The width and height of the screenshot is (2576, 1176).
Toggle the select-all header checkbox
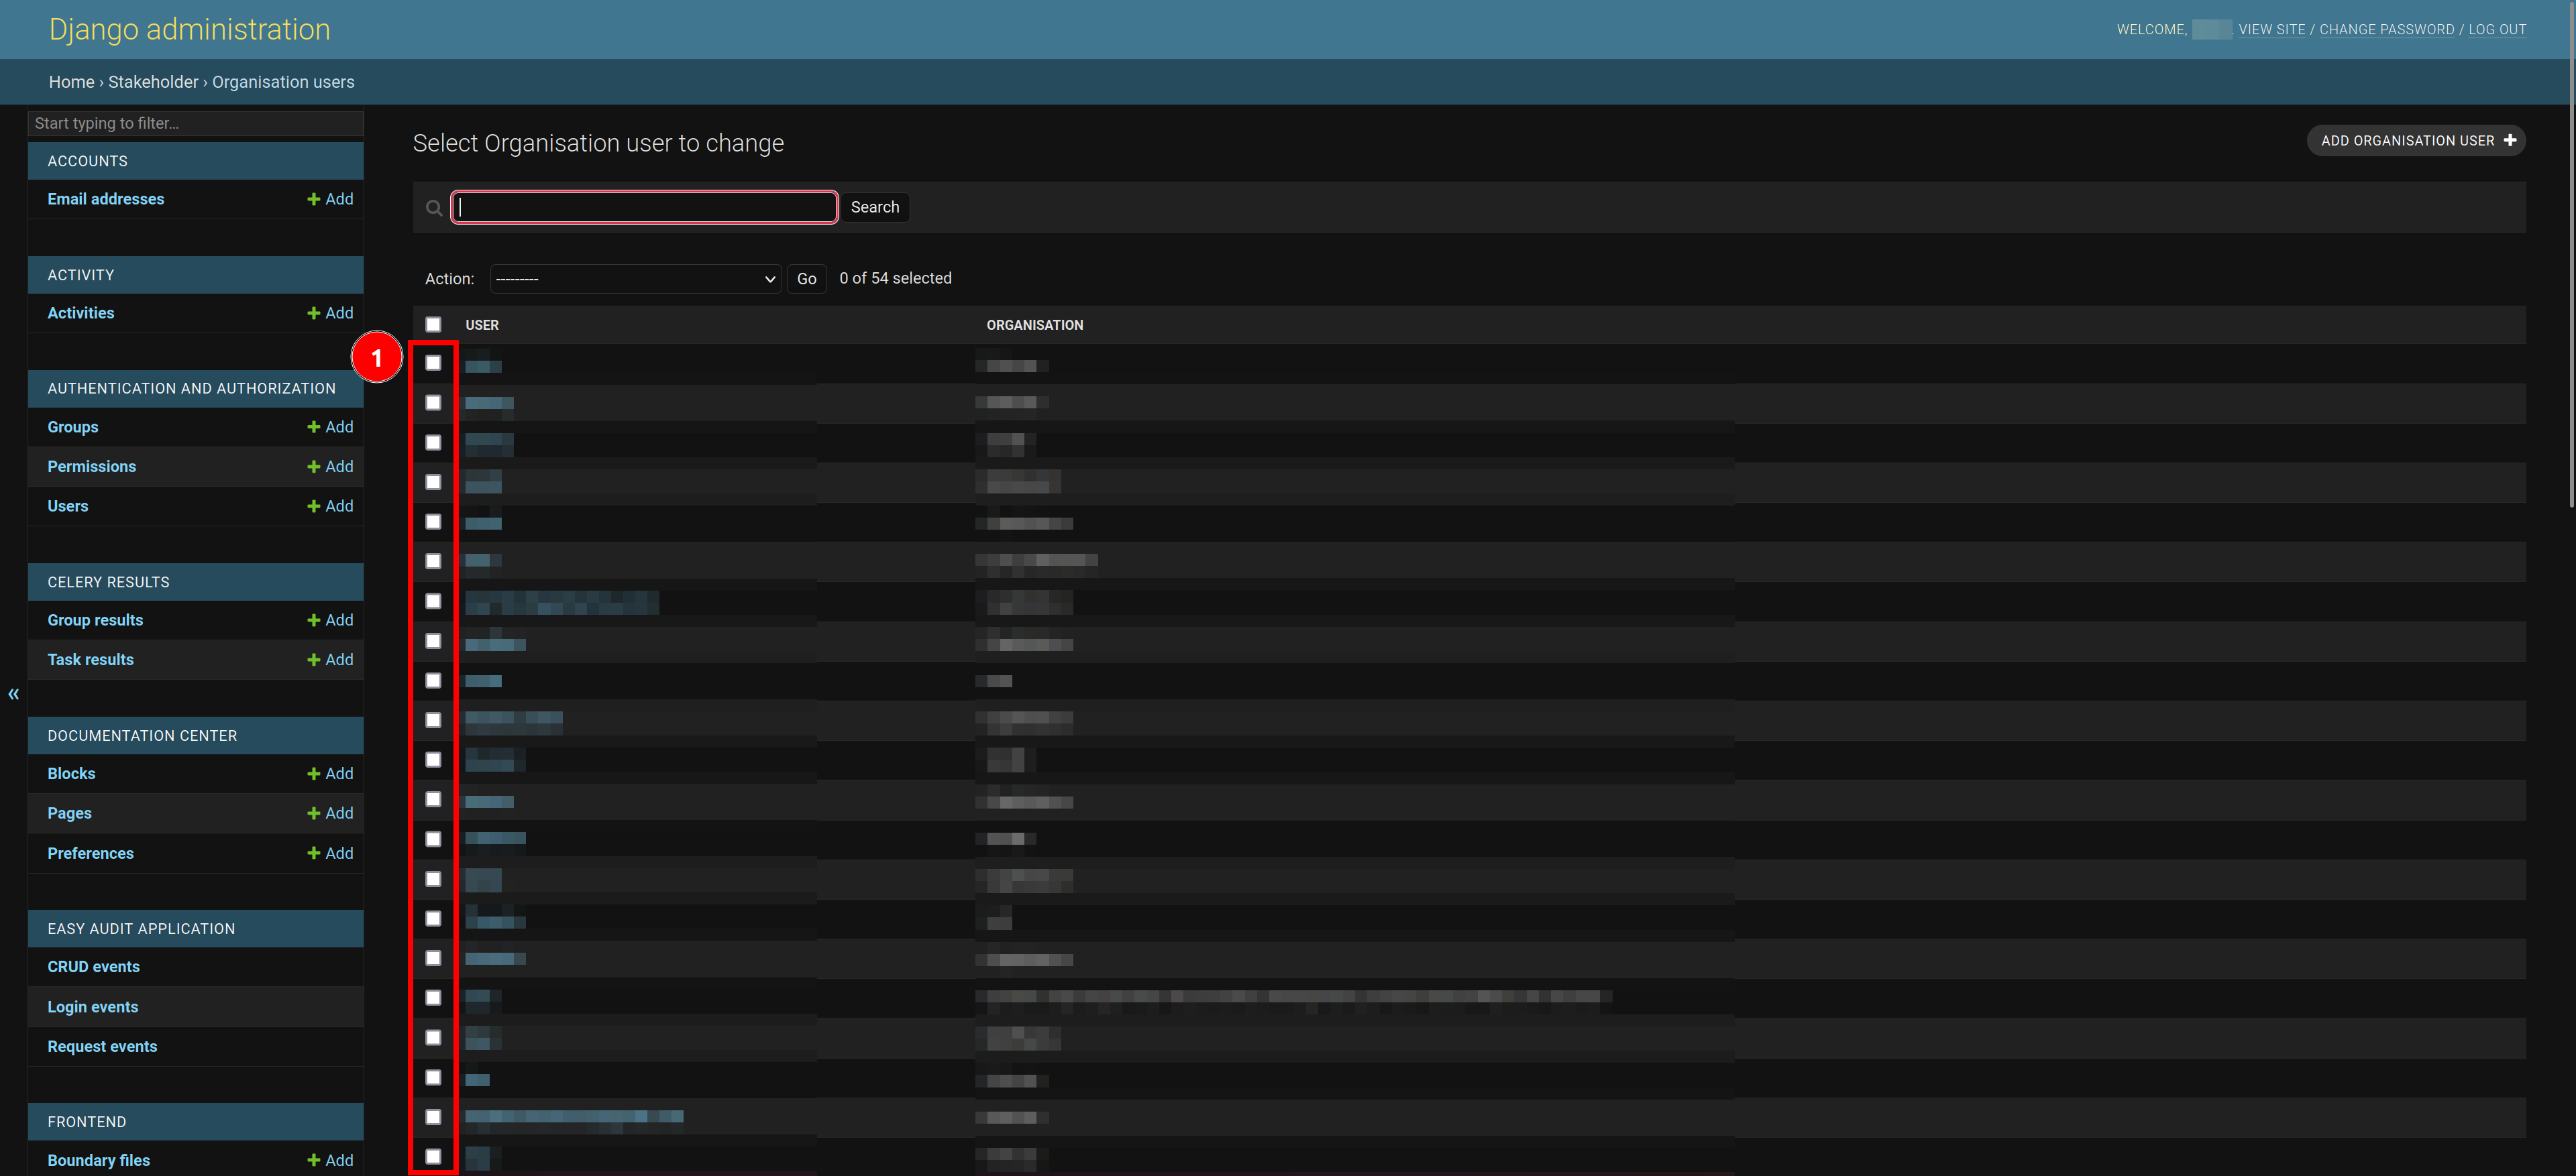(434, 324)
